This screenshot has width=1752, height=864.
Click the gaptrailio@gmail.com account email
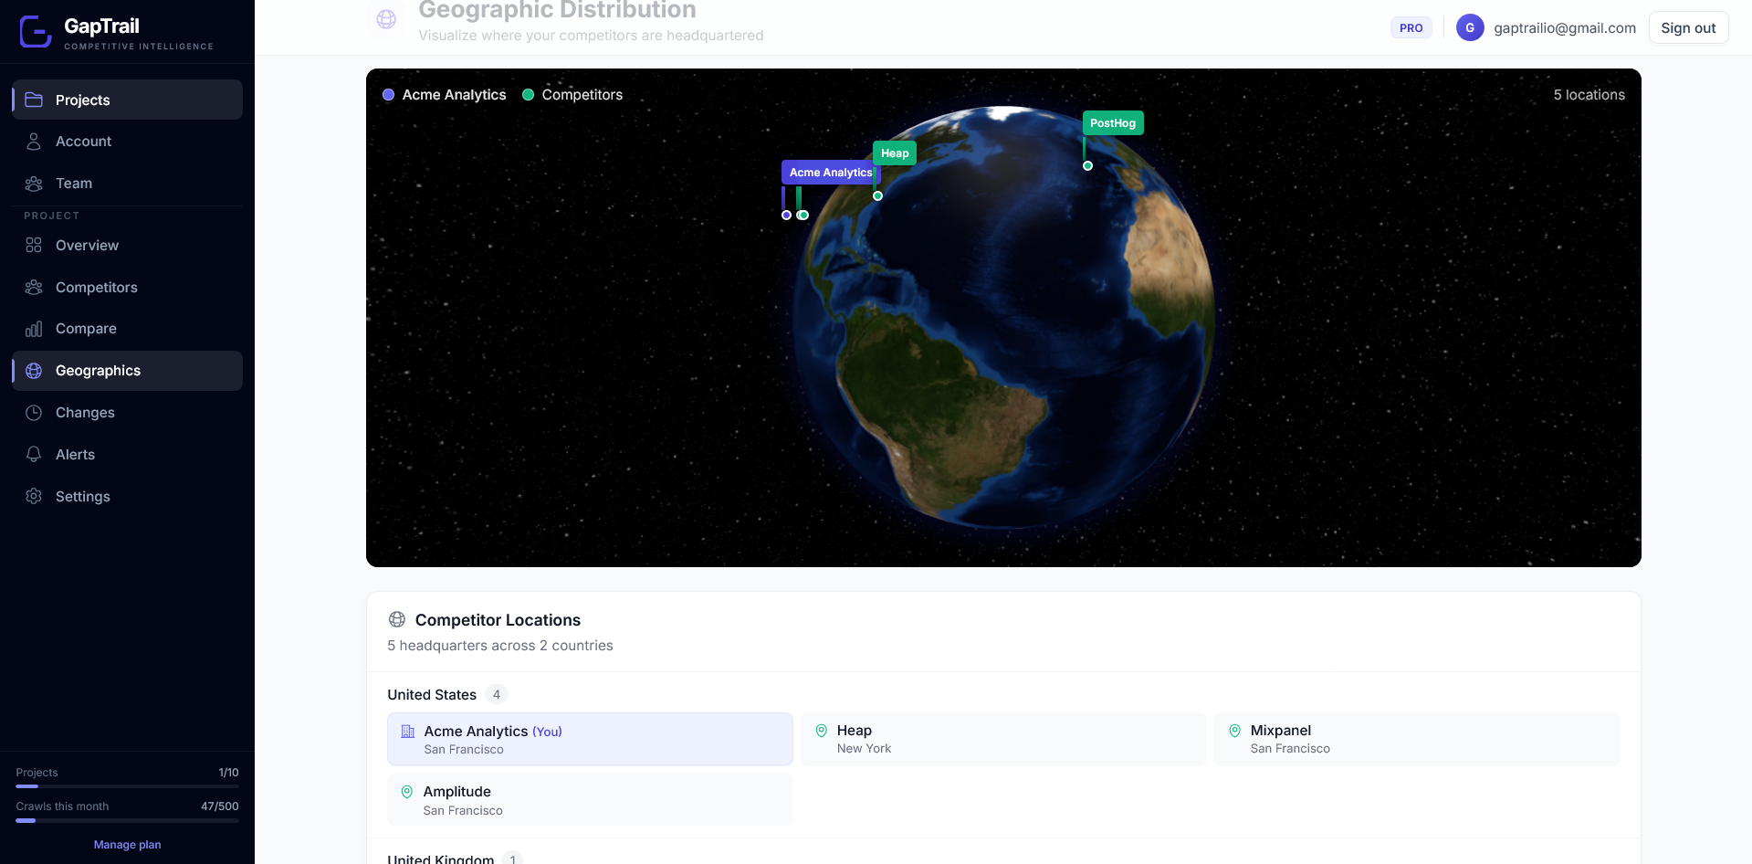1565,27
